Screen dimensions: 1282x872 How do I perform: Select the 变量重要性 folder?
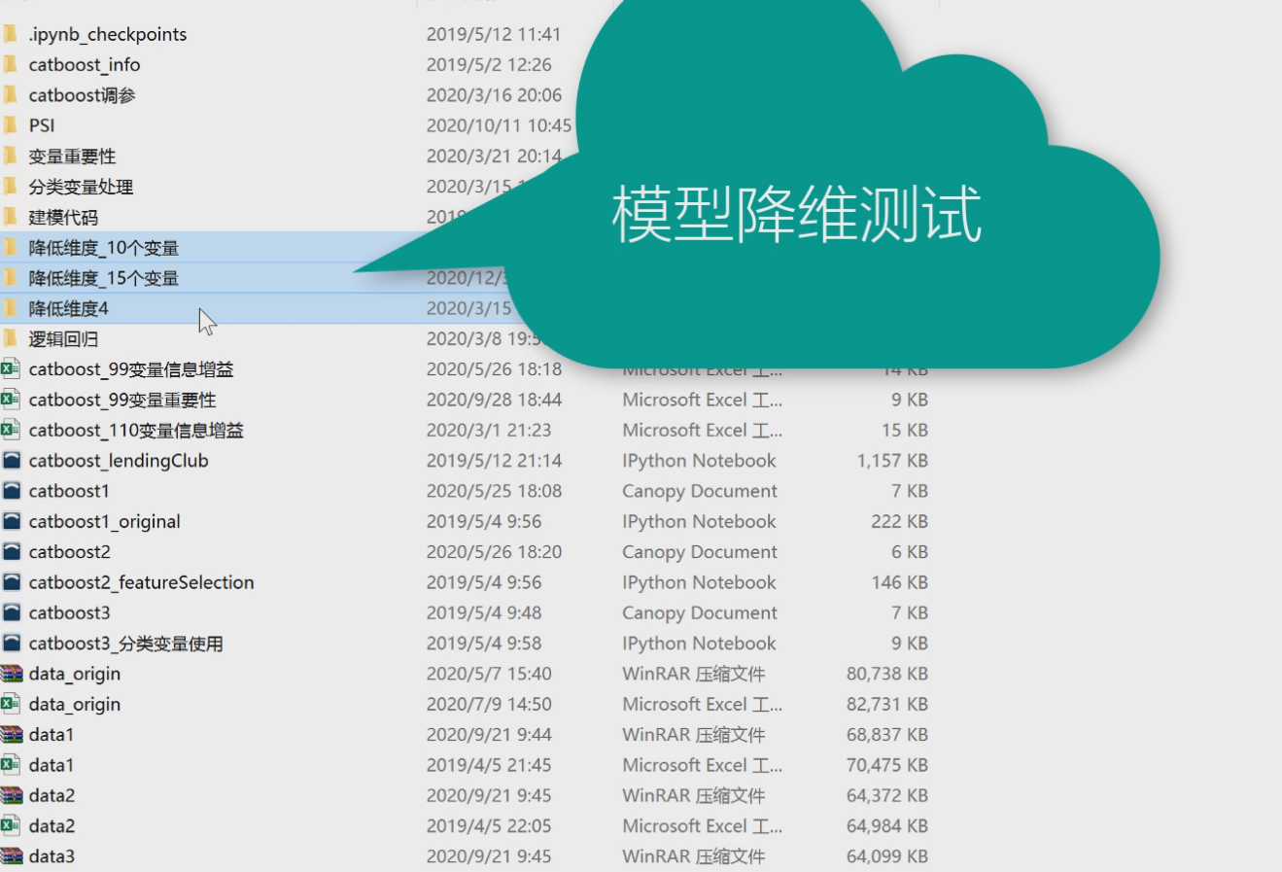click(69, 156)
